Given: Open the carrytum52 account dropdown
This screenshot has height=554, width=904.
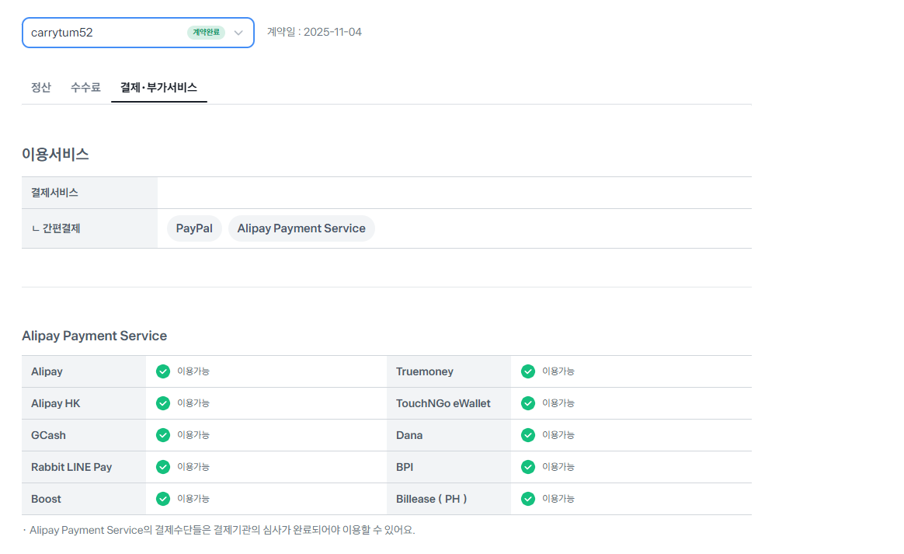Looking at the screenshot, I should pyautogui.click(x=137, y=33).
